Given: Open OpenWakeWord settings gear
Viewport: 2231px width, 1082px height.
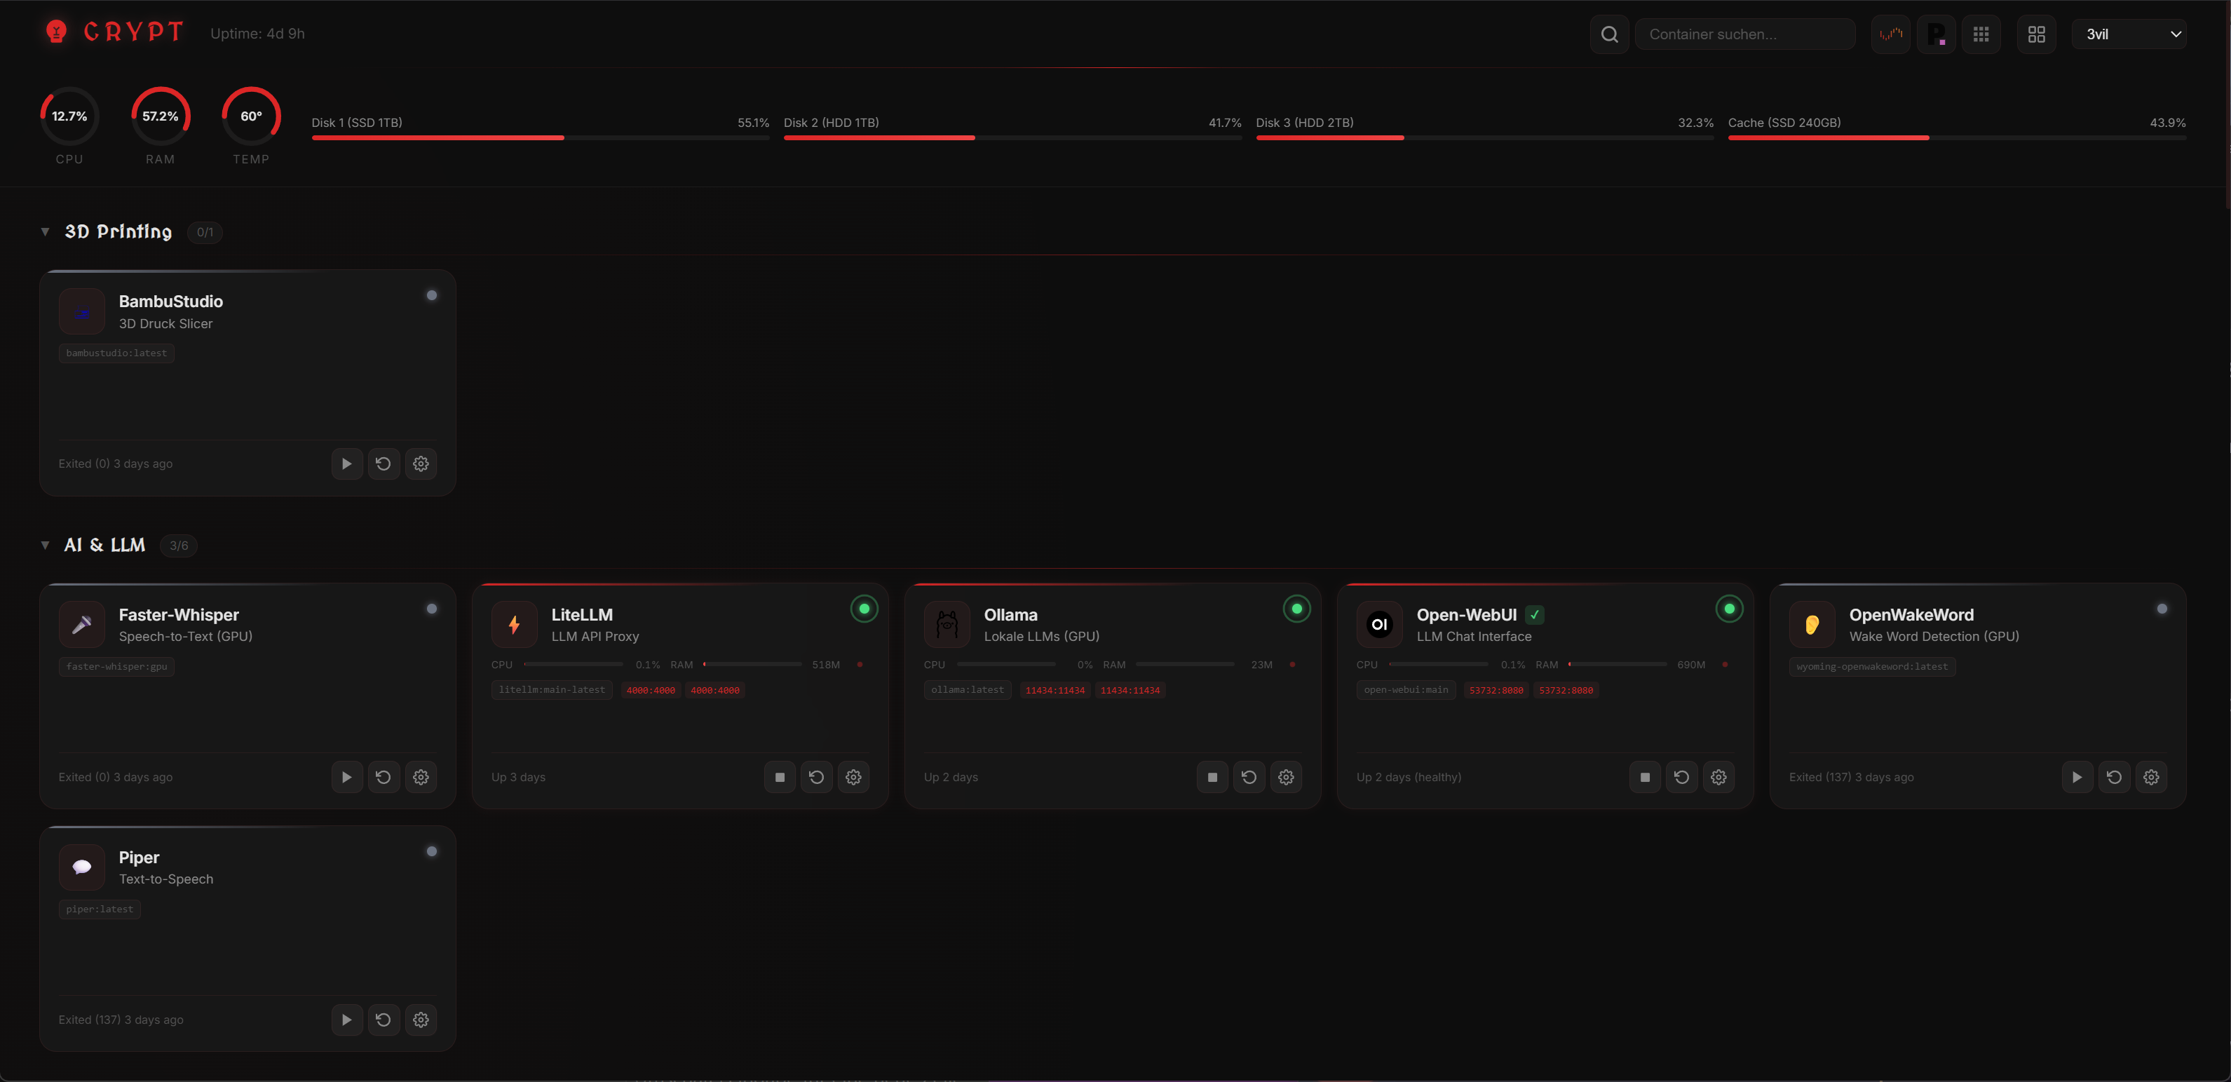Looking at the screenshot, I should click(x=2151, y=777).
